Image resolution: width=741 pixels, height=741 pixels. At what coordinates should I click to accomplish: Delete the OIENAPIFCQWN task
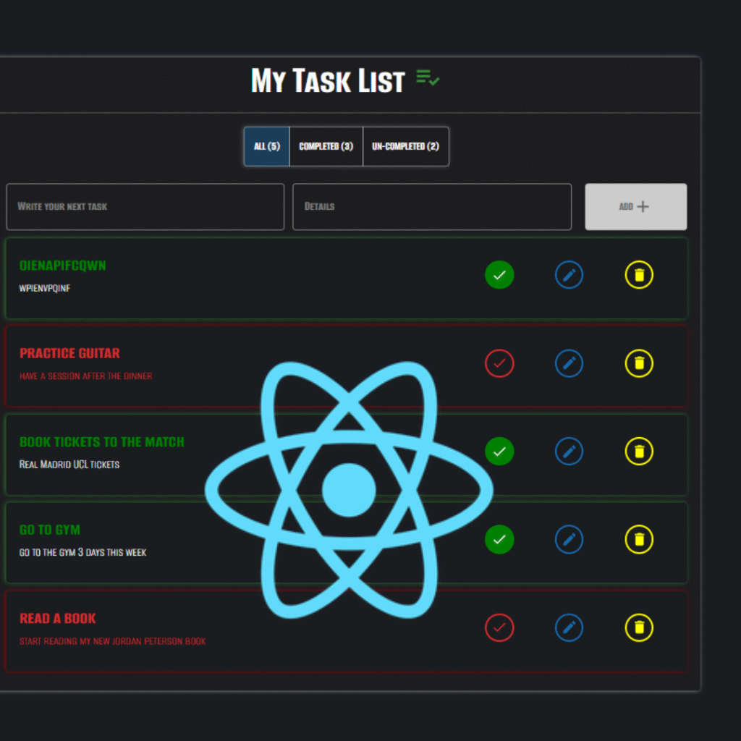[639, 274]
